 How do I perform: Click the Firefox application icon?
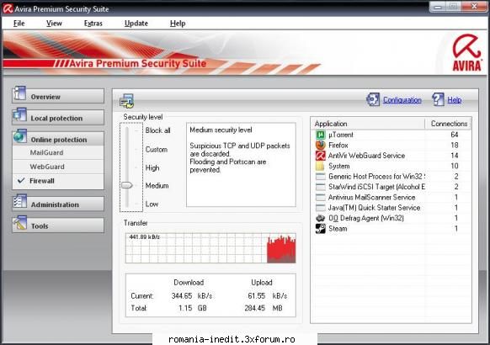point(320,146)
